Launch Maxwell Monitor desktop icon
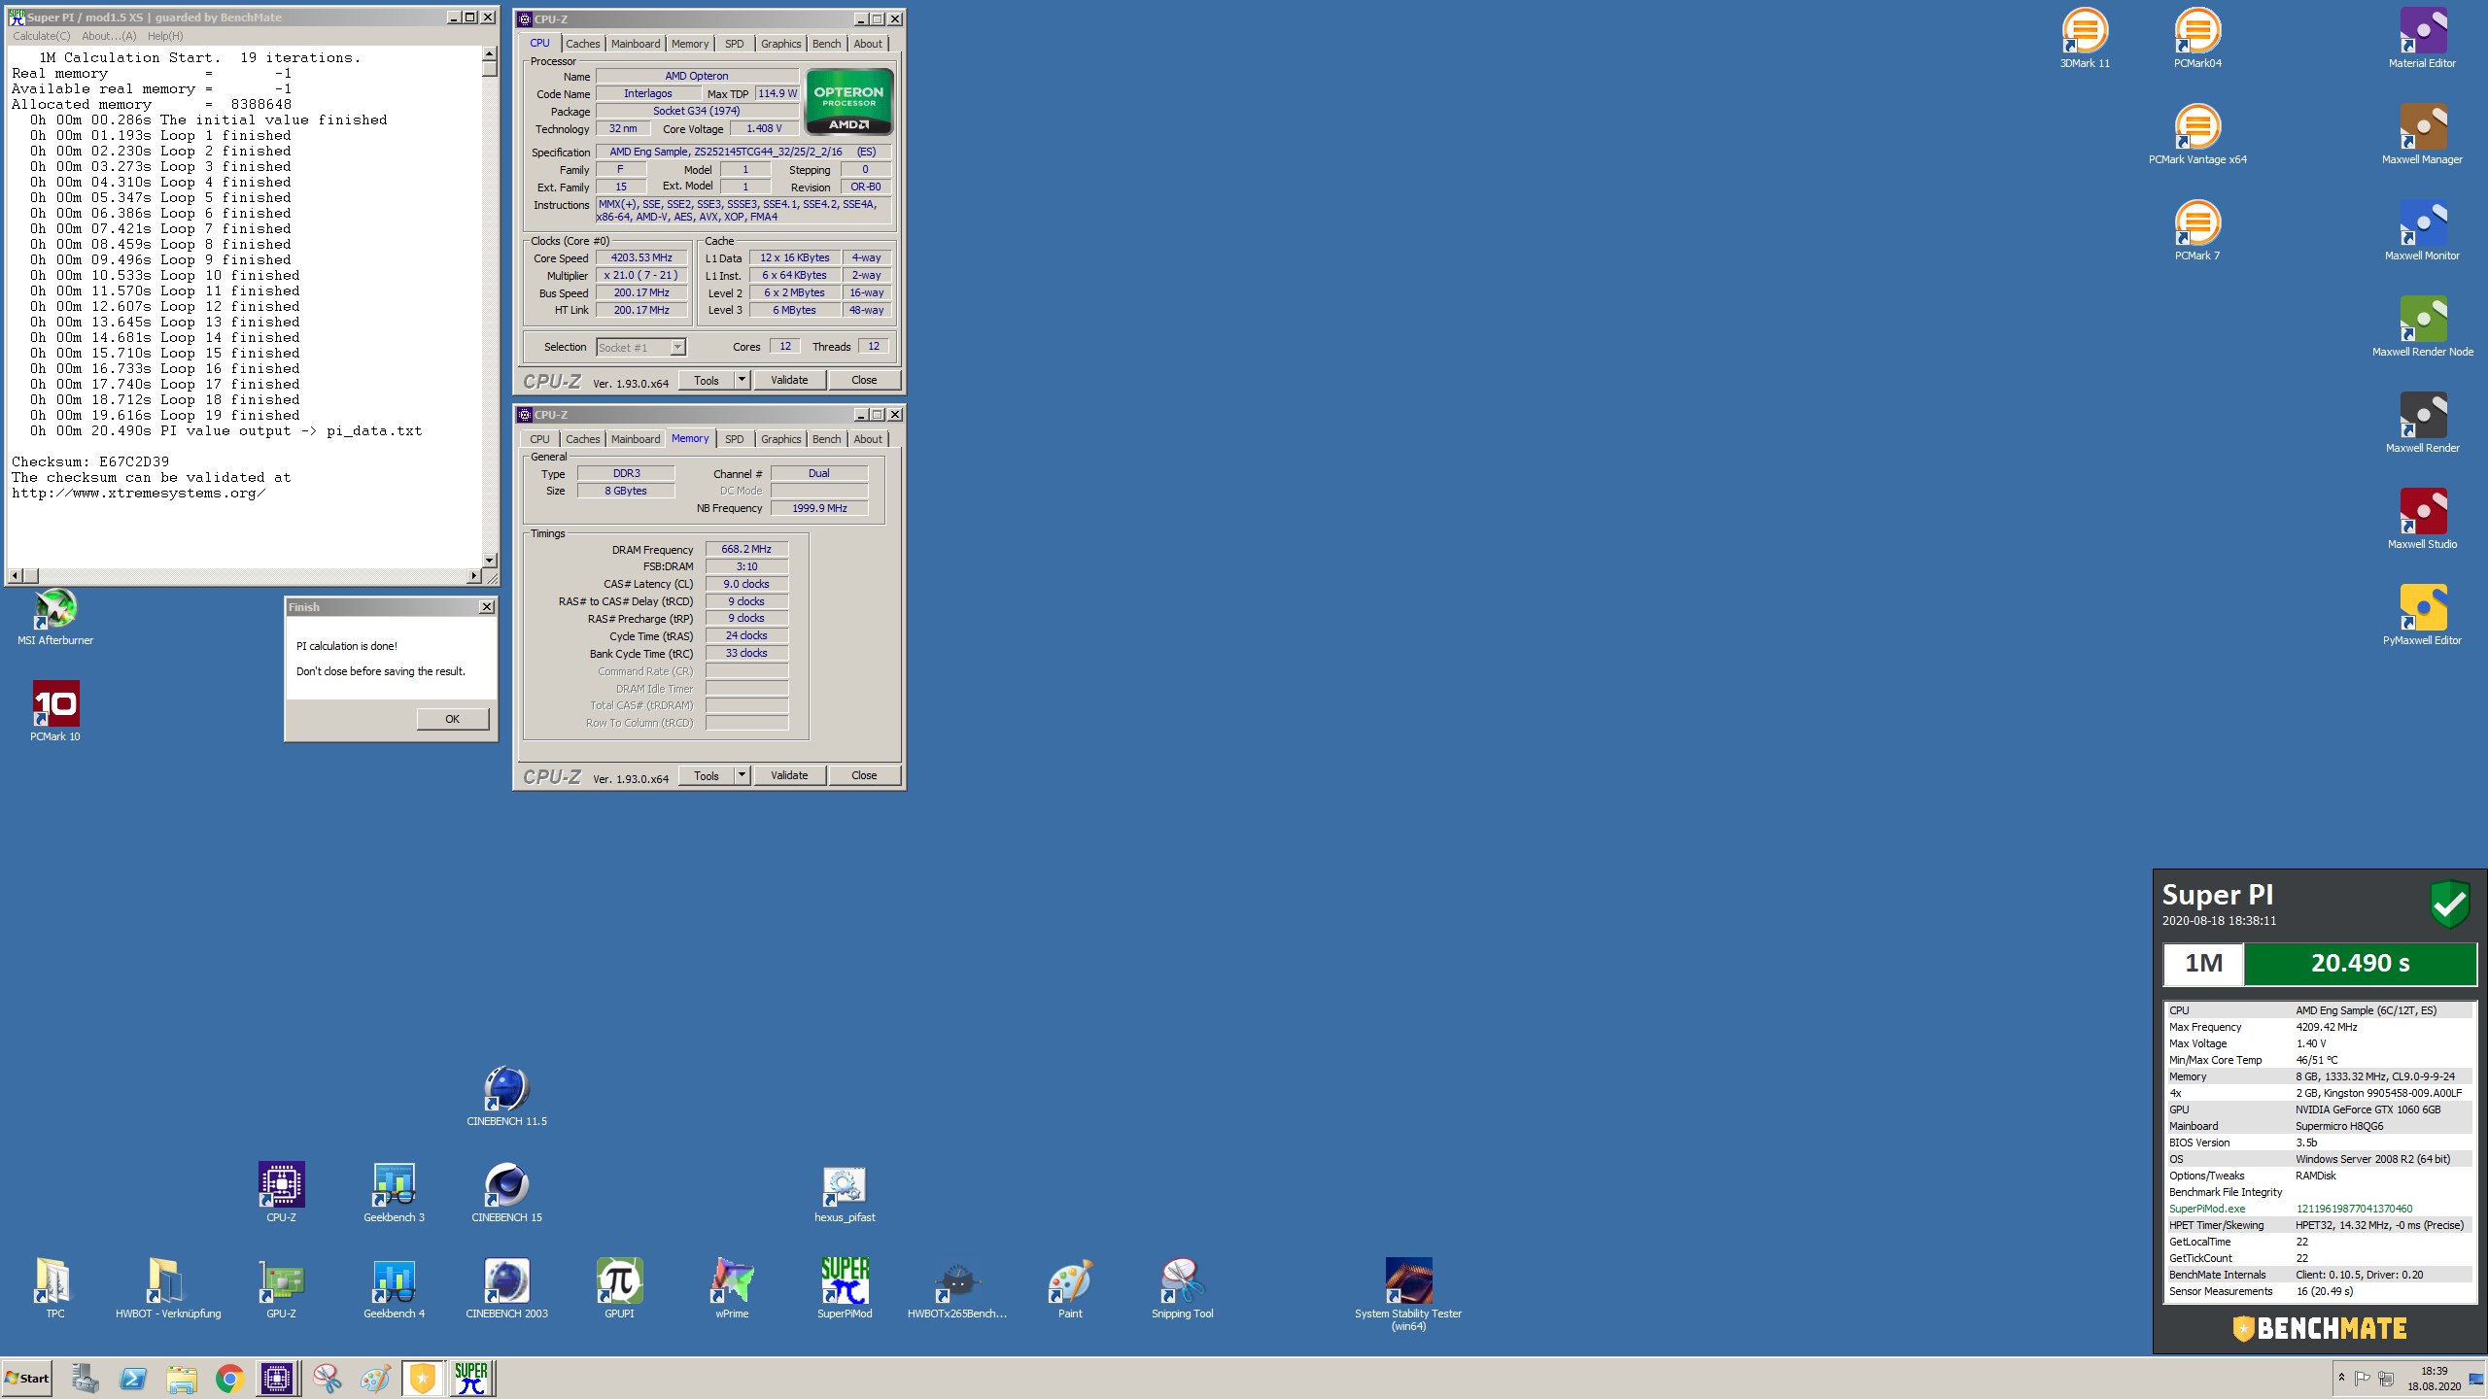The height and width of the screenshot is (1399, 2488). pos(2422,231)
